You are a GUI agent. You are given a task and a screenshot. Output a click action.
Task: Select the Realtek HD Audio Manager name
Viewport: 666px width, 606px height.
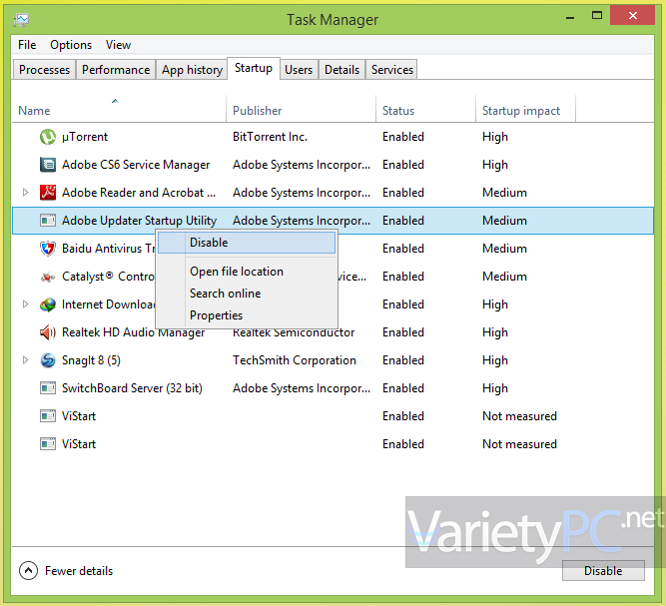[x=134, y=332]
